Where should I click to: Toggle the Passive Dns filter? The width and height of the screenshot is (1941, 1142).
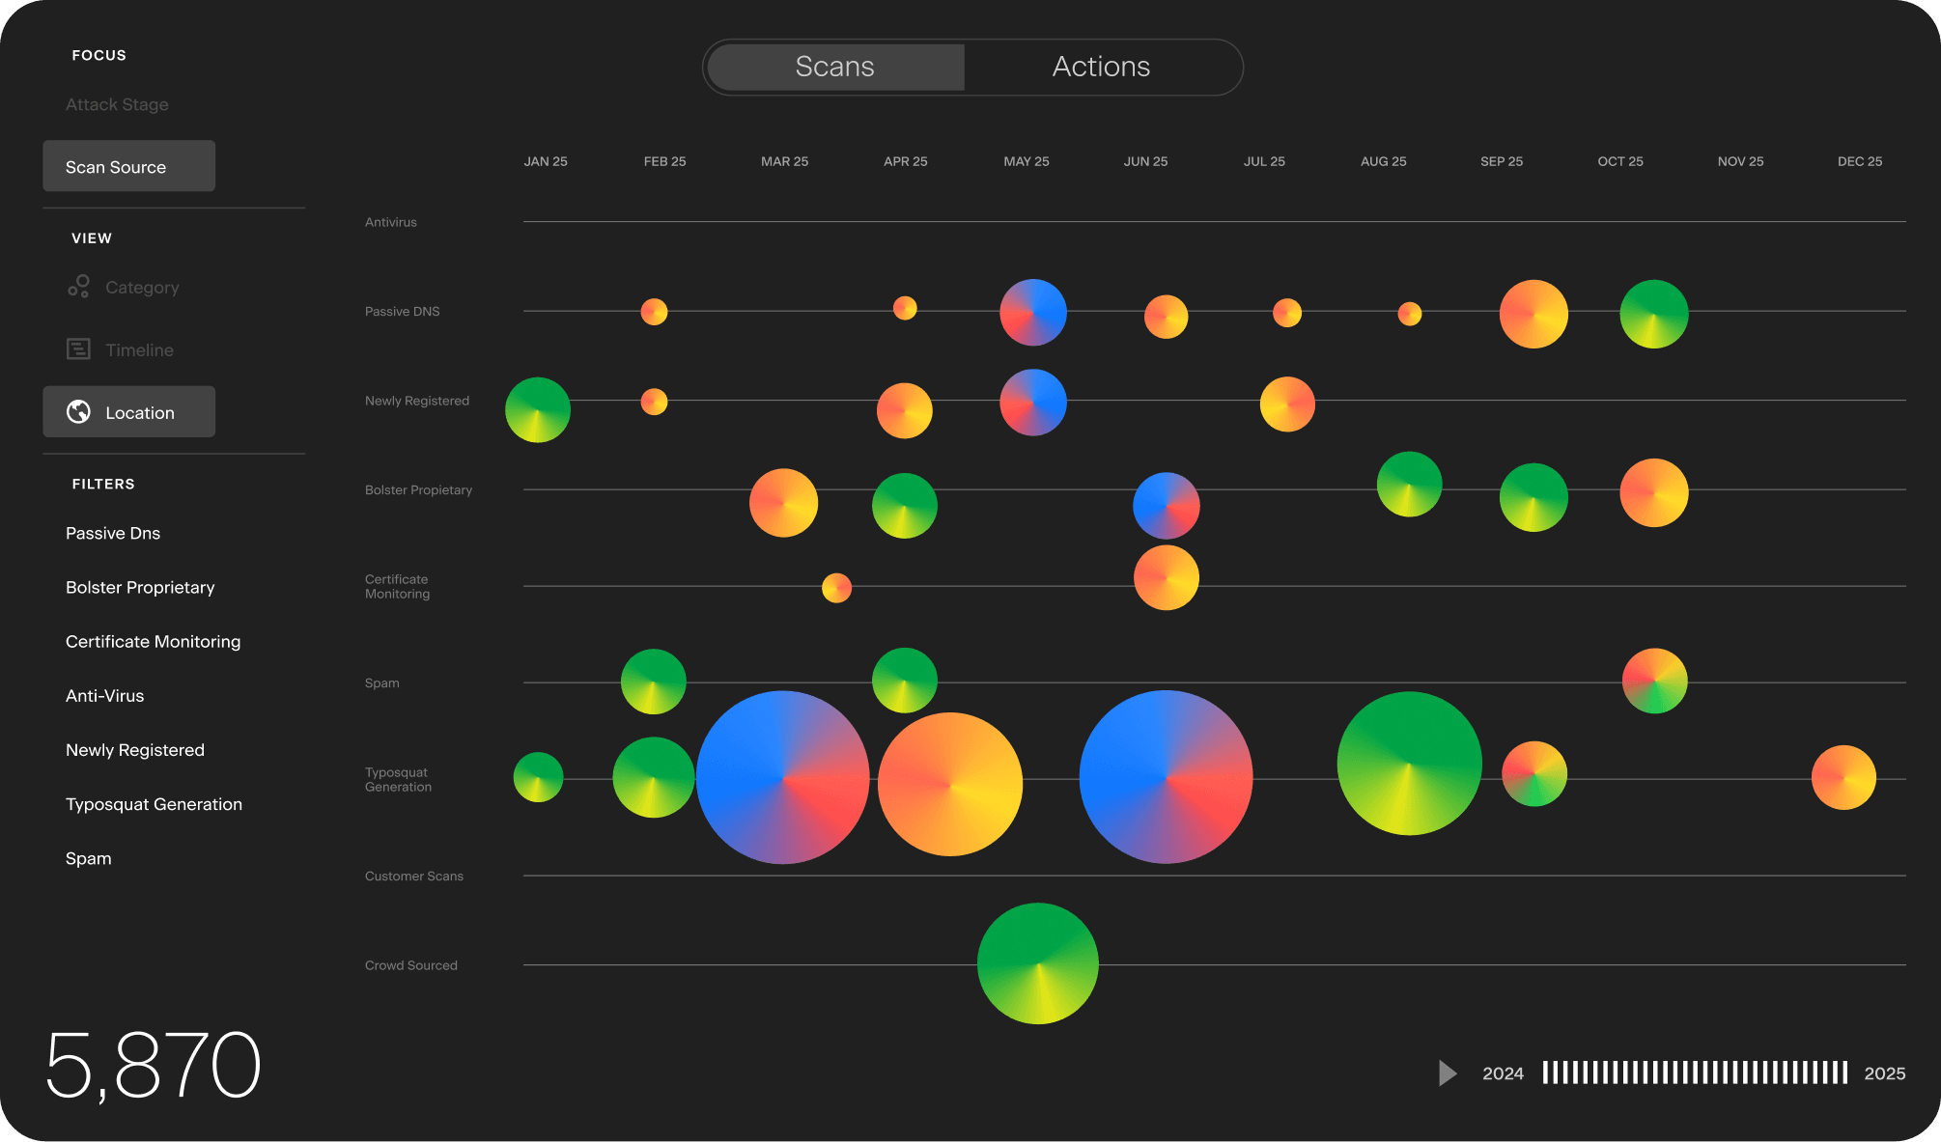pos(113,533)
